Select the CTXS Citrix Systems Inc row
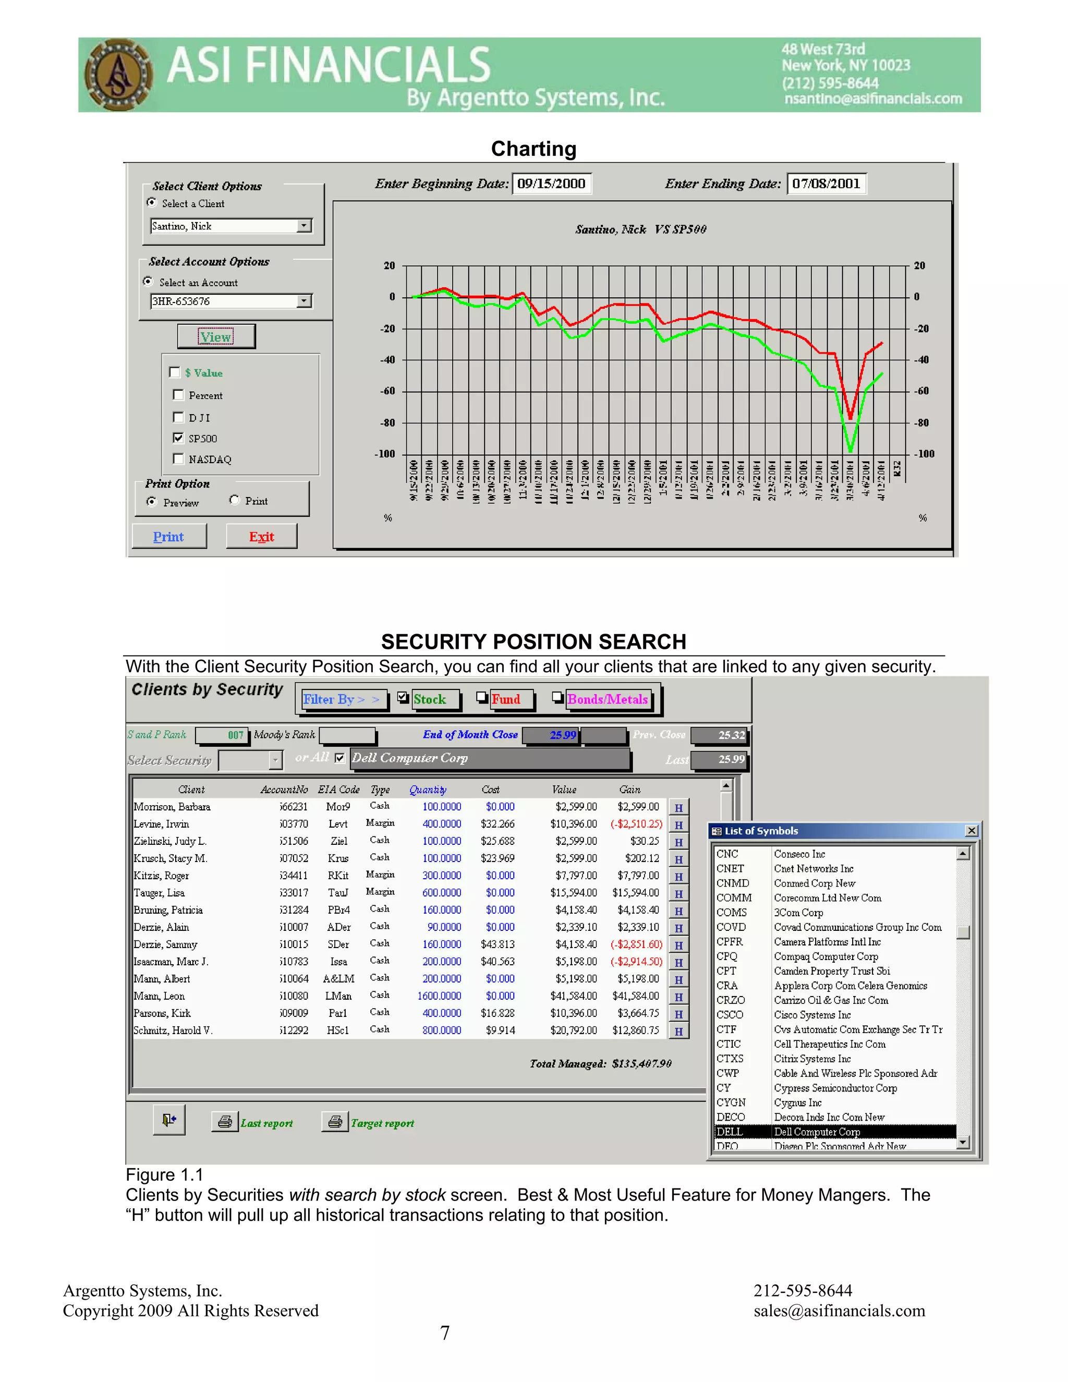The width and height of the screenshot is (1068, 1382). pyautogui.click(x=835, y=1059)
